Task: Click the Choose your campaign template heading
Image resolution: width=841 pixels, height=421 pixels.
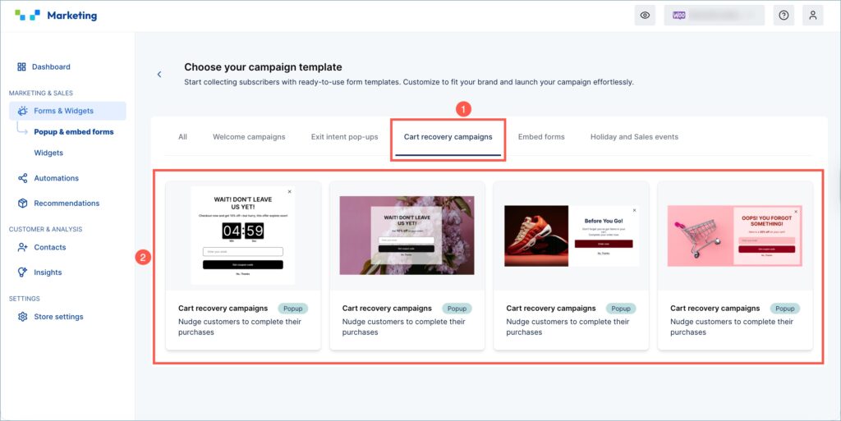Action: [x=263, y=67]
